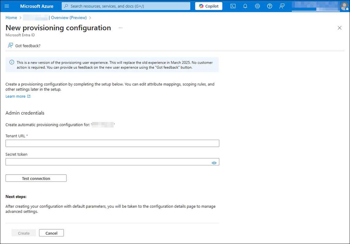This screenshot has width=350, height=244.
Task: Launch Azure Copilot
Action: click(209, 6)
